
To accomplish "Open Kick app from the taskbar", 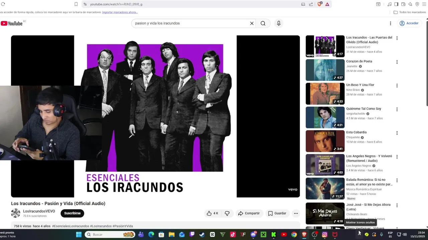I will click(x=274, y=235).
